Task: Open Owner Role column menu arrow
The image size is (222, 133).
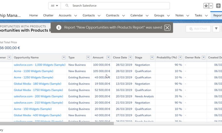Action: click(203, 57)
